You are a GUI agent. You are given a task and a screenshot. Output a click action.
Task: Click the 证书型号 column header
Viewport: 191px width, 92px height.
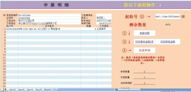49,26
